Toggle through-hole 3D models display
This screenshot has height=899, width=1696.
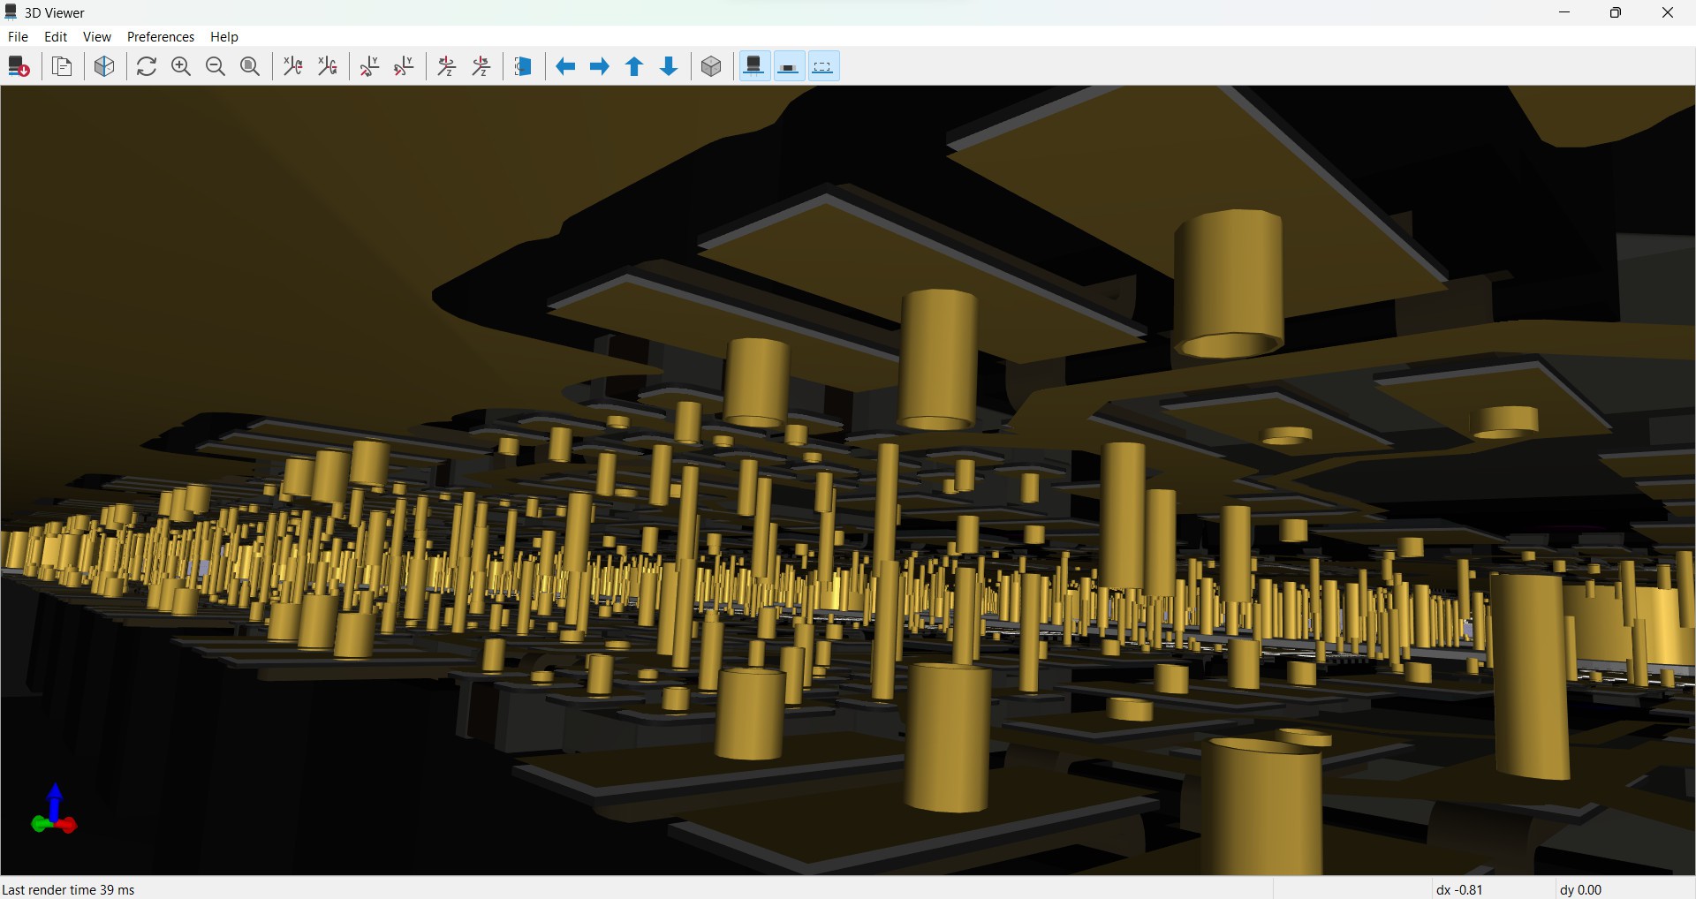(754, 67)
